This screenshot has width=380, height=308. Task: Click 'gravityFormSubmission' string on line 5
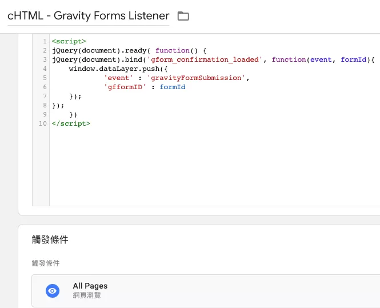pos(197,78)
